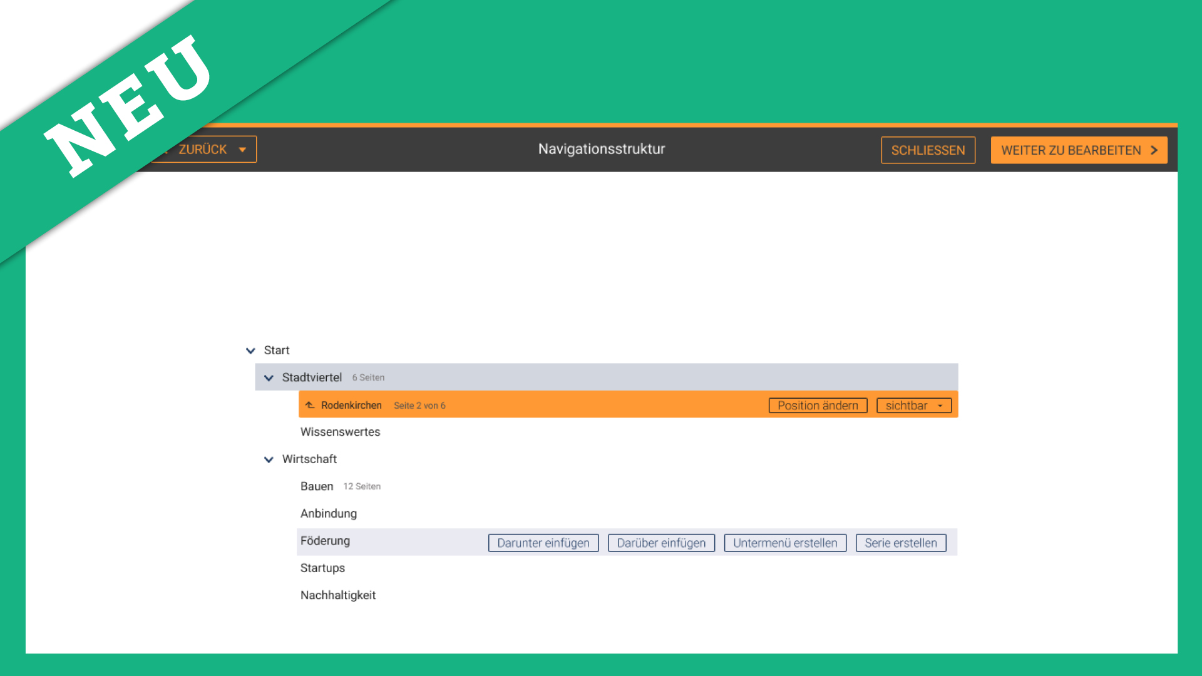
Task: Click the '12 Seiten' count label
Action: tap(362, 486)
